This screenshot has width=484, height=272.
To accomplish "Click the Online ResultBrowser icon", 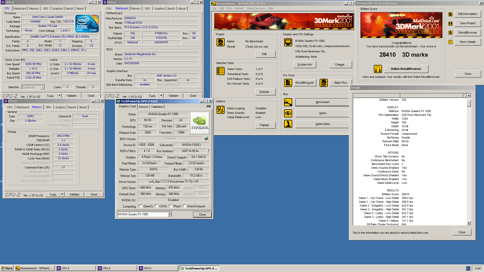I will (x=378, y=69).
